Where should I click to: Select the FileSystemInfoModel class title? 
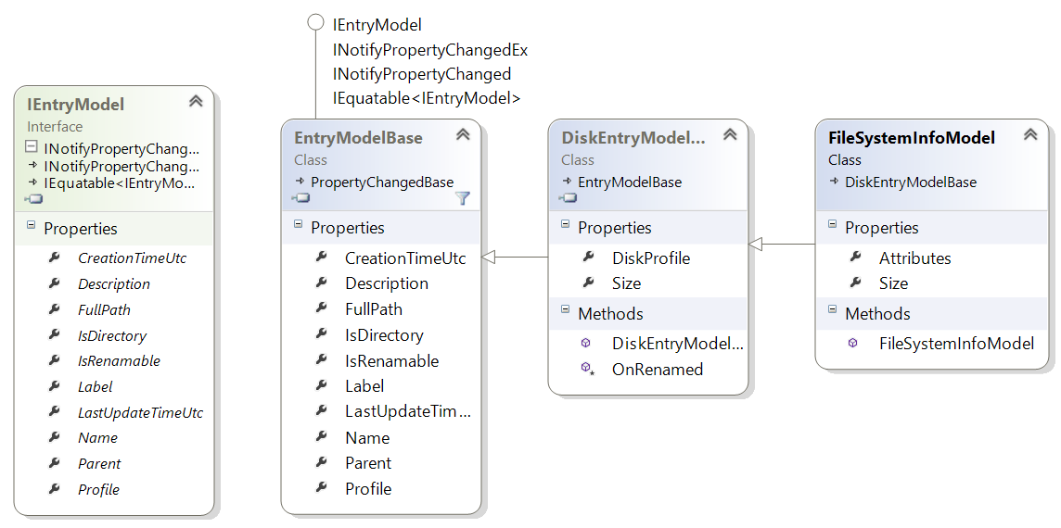tap(912, 137)
